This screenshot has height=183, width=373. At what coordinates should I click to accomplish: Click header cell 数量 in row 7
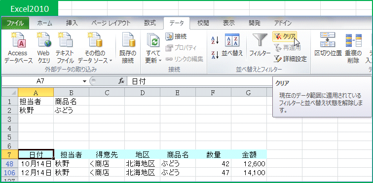click(x=213, y=154)
